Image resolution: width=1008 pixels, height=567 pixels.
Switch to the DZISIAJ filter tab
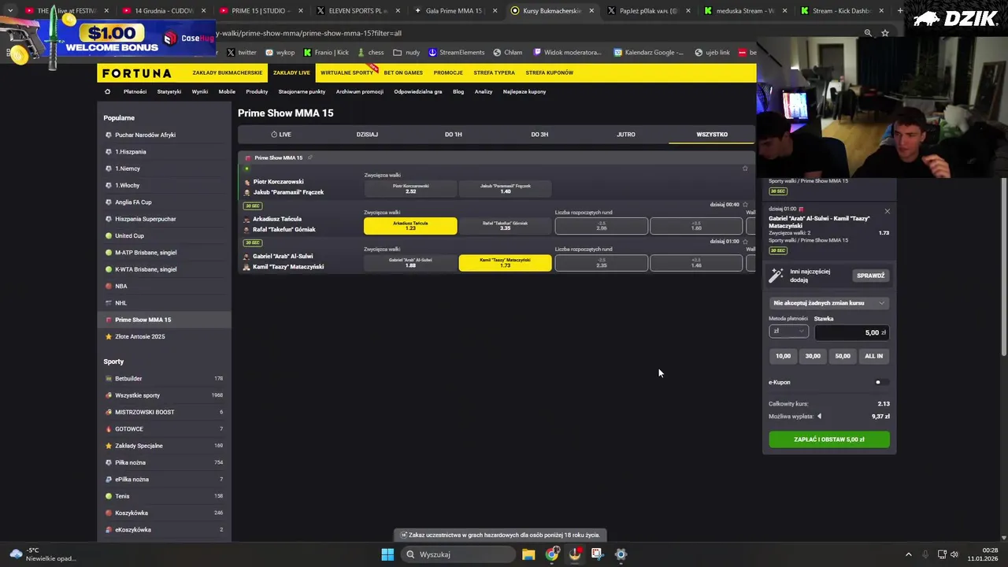click(x=367, y=135)
